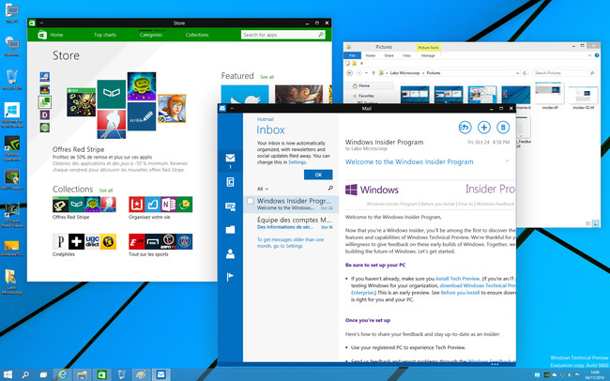Click Store logo in green navigation bar
This screenshot has width=610, height=381.
(42, 35)
